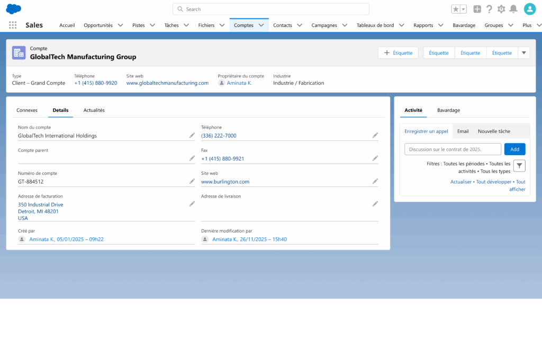Select the Email activity tab
The height and width of the screenshot is (339, 542).
463,131
